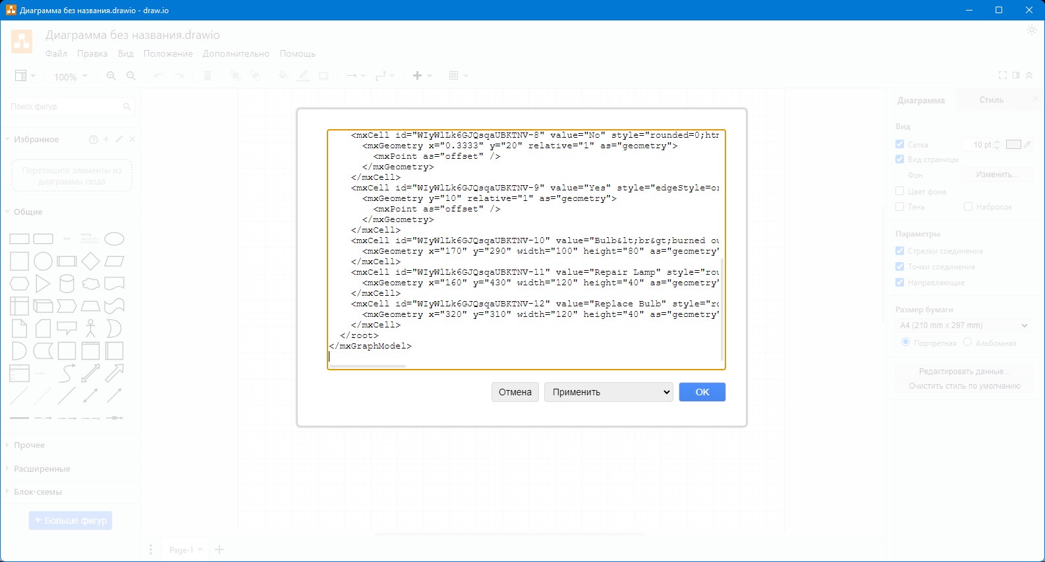Expand the Прочее section
1045x562 pixels.
tap(29, 445)
